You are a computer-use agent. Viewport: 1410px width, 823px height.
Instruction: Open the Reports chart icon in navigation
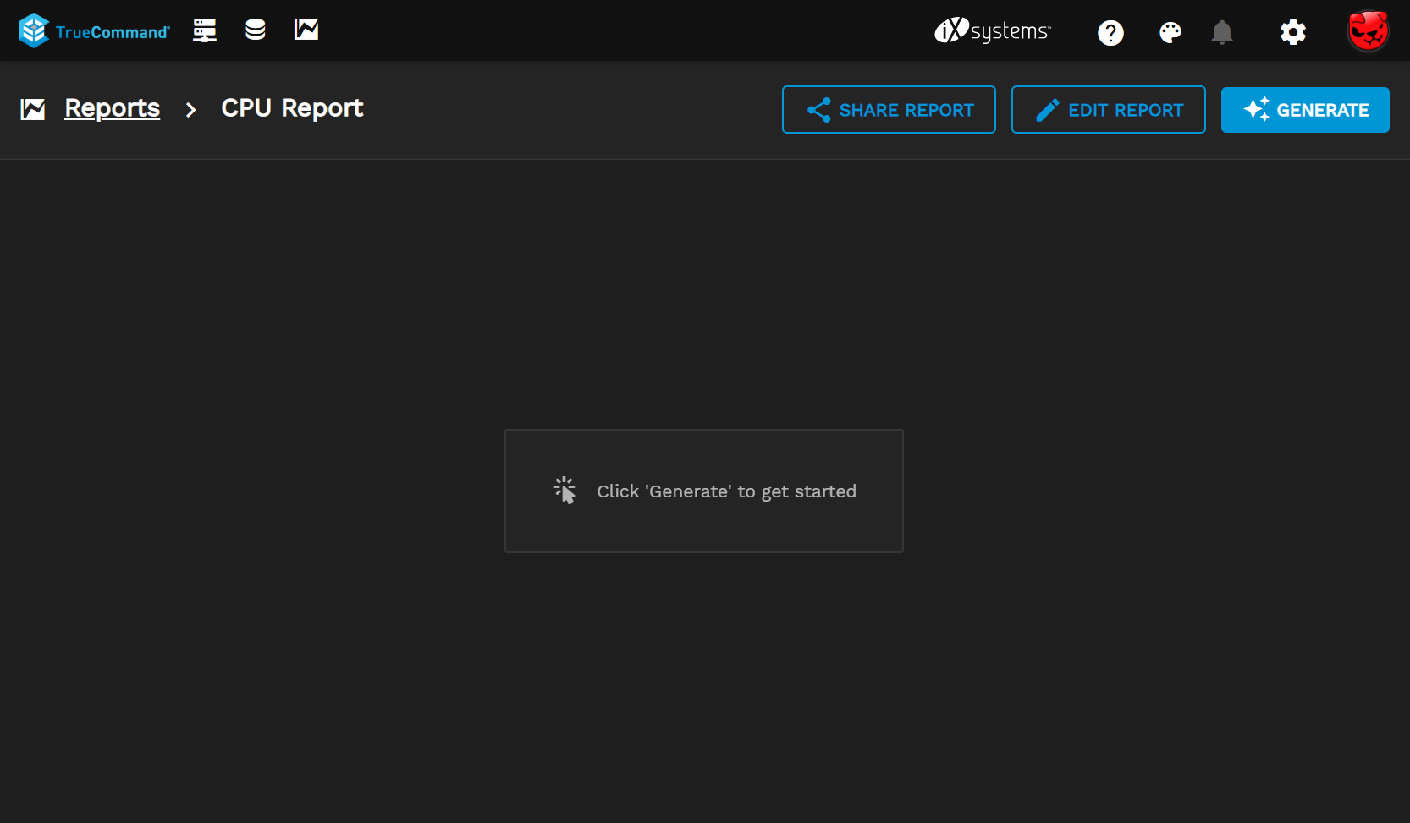click(x=306, y=30)
